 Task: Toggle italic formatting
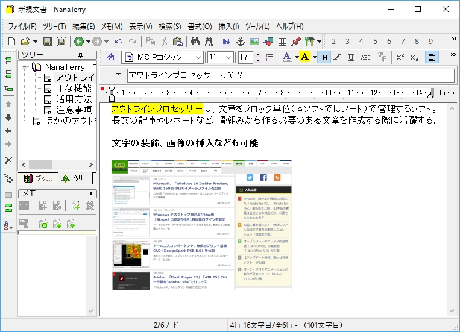pos(338,57)
